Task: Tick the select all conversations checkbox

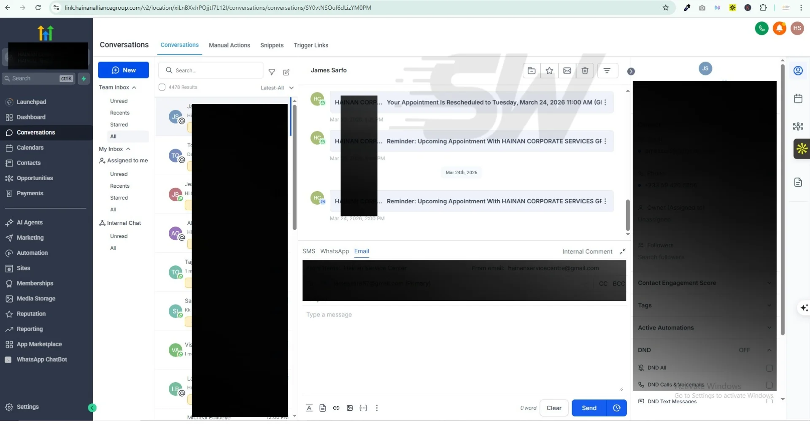Action: [162, 88]
